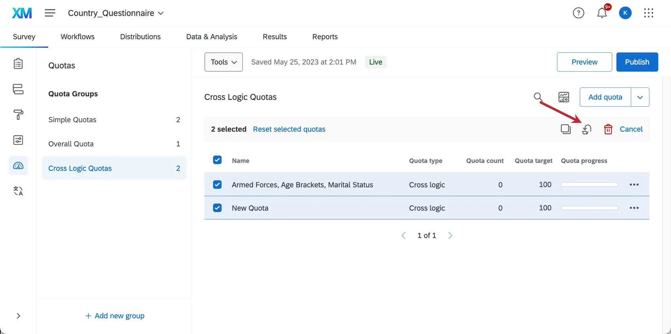Click the reset quota counts icon
The width and height of the screenshot is (671, 334).
coord(587,129)
